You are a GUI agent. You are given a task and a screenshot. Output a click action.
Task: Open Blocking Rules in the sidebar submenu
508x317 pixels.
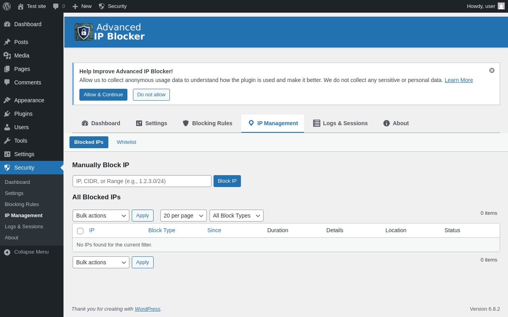[x=22, y=204]
